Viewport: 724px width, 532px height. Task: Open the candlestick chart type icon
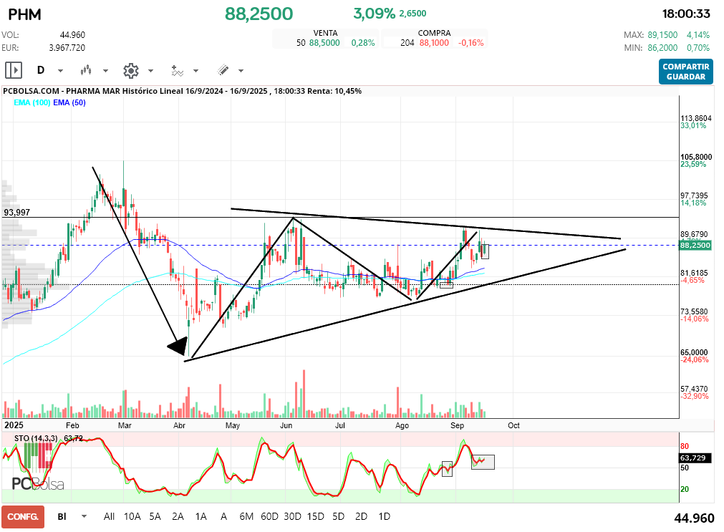(86, 70)
